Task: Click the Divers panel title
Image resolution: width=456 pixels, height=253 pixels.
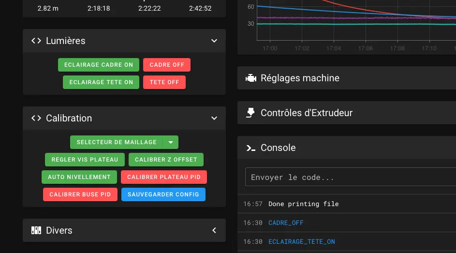Action: 59,230
